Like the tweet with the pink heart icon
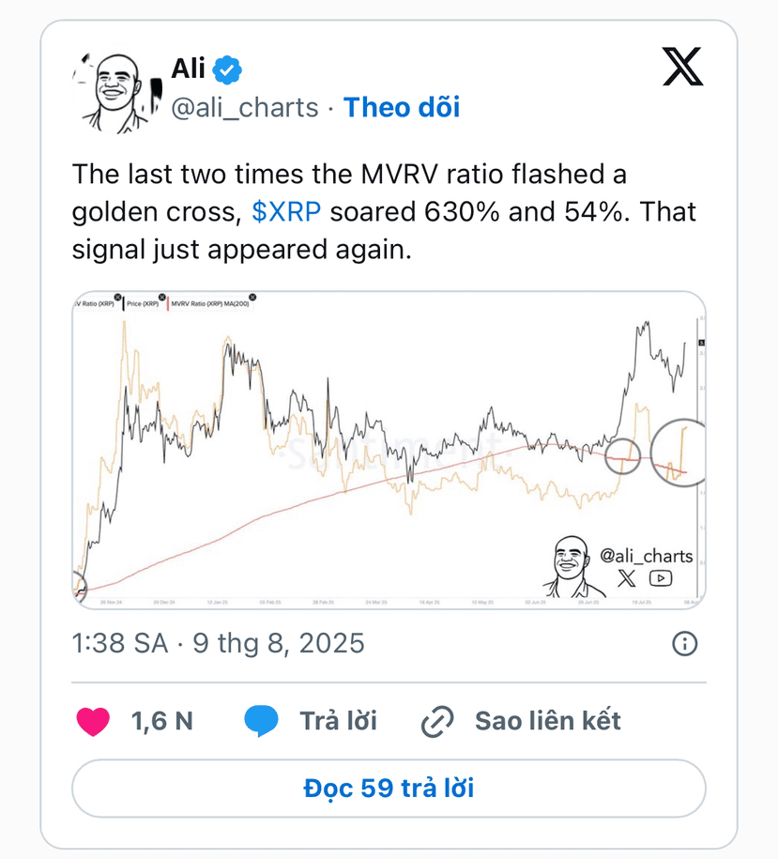778x859 pixels. point(93,721)
